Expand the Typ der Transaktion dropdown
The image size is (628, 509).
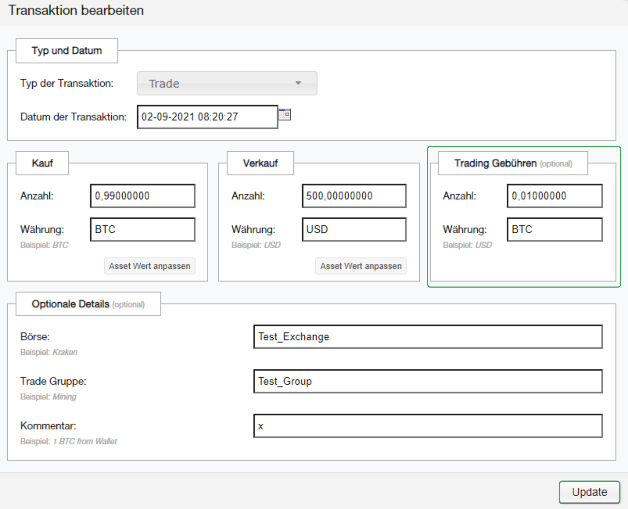(227, 83)
